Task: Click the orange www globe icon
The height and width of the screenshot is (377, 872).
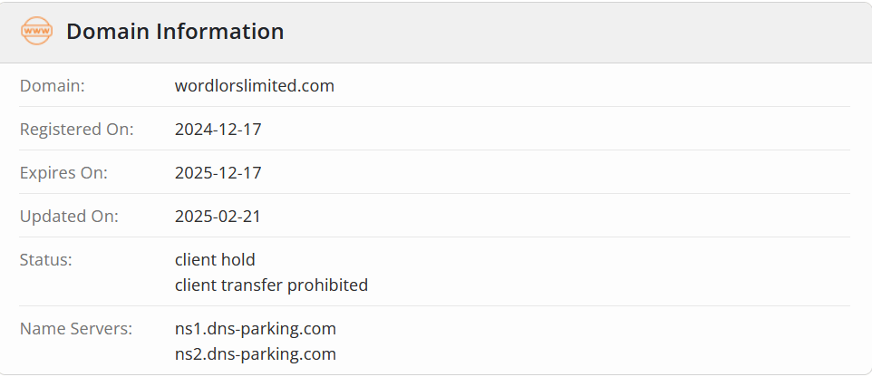Action: (x=36, y=31)
